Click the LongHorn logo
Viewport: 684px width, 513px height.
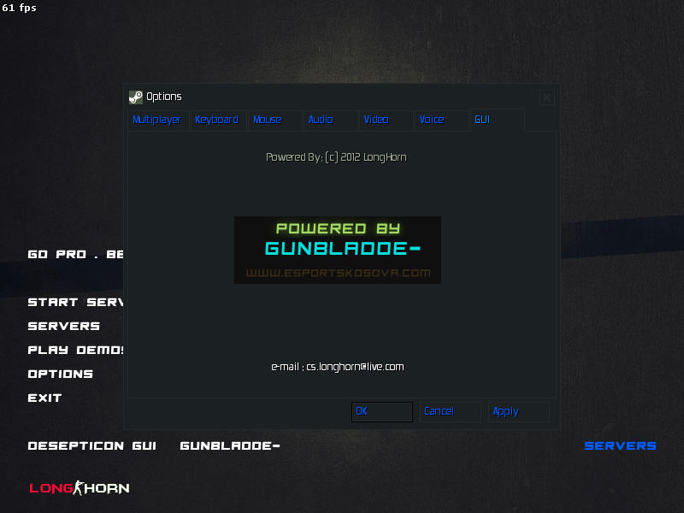80,487
